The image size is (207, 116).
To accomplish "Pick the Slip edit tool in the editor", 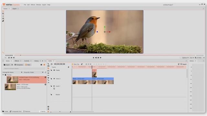I will pos(48,71).
